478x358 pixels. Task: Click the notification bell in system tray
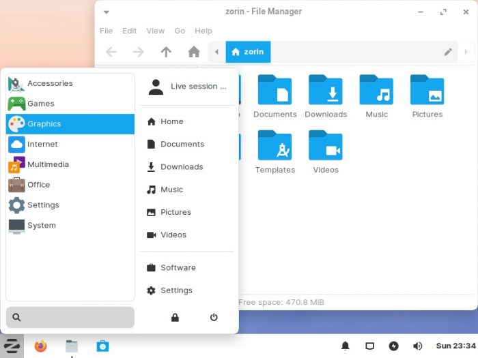[x=346, y=346]
